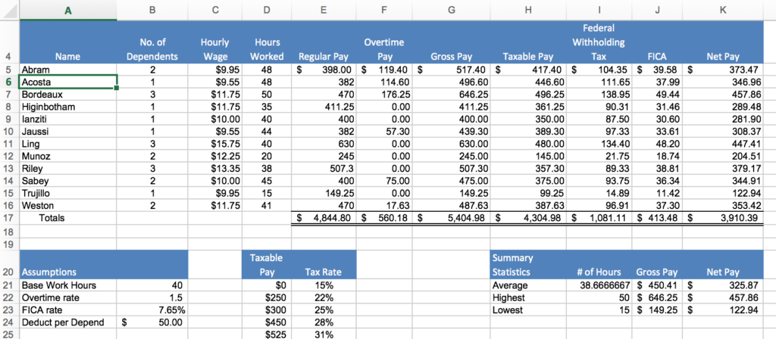Click the 31% tax rate cell
776x339 pixels.
[x=324, y=334]
